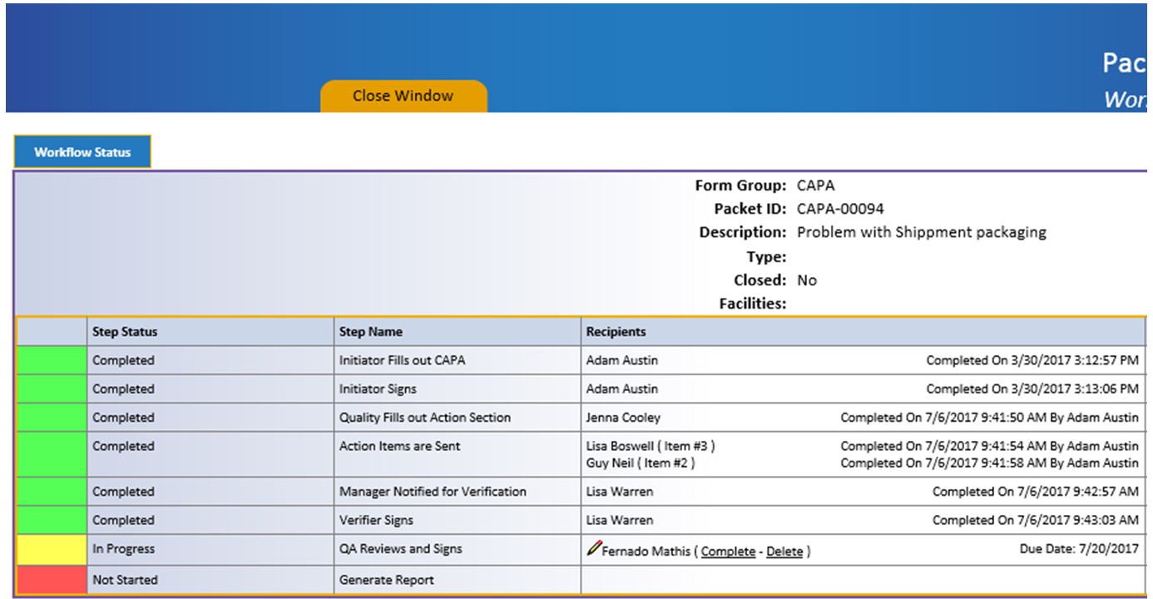Viewport: 1153px width, 599px height.
Task: Click the Recipients column header
Action: click(x=615, y=331)
